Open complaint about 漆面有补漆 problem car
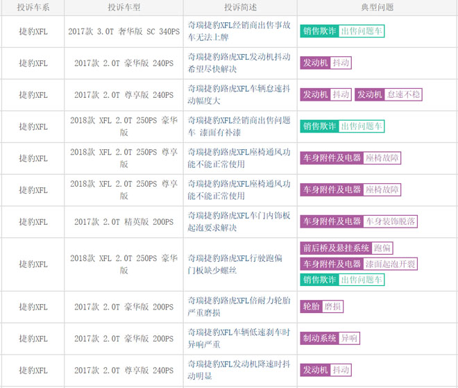The width and height of the screenshot is (458, 388). point(239,126)
